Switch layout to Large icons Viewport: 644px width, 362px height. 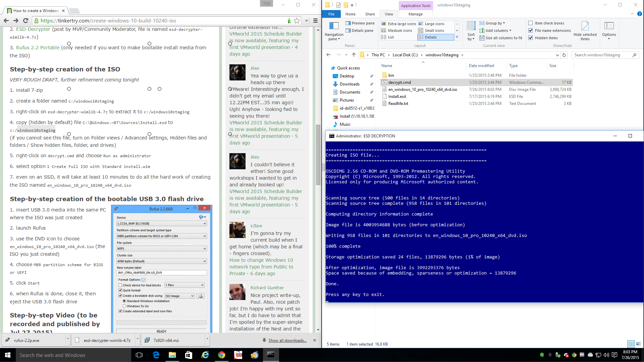(431, 24)
